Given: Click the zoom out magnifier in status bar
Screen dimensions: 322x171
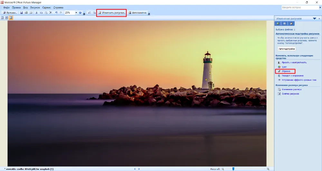Looking at the screenshot, I should pos(223,169).
